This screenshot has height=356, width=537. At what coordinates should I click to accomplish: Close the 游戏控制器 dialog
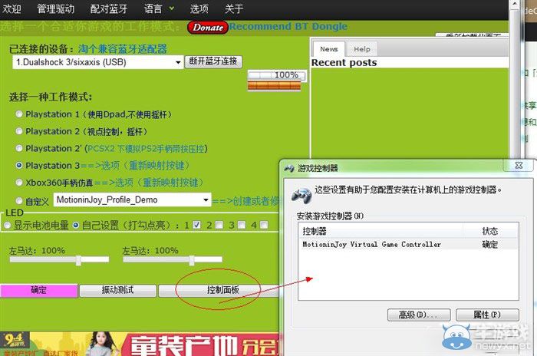pyautogui.click(x=519, y=166)
